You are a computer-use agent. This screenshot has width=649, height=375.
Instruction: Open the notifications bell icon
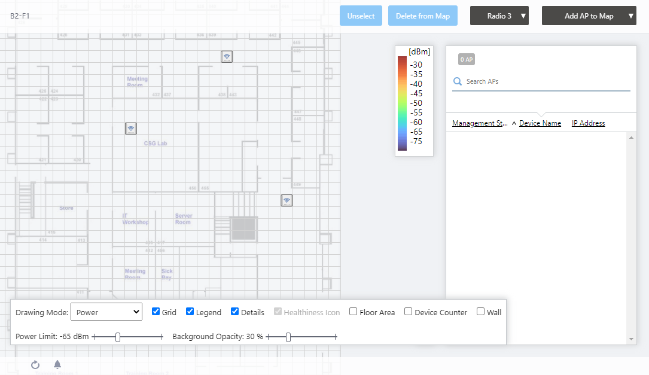(x=57, y=364)
